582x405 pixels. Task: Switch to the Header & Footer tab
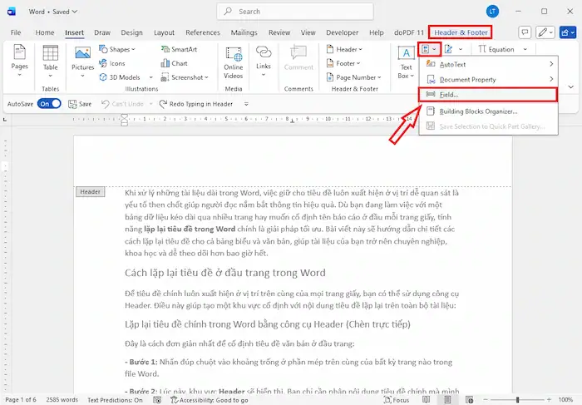[460, 32]
